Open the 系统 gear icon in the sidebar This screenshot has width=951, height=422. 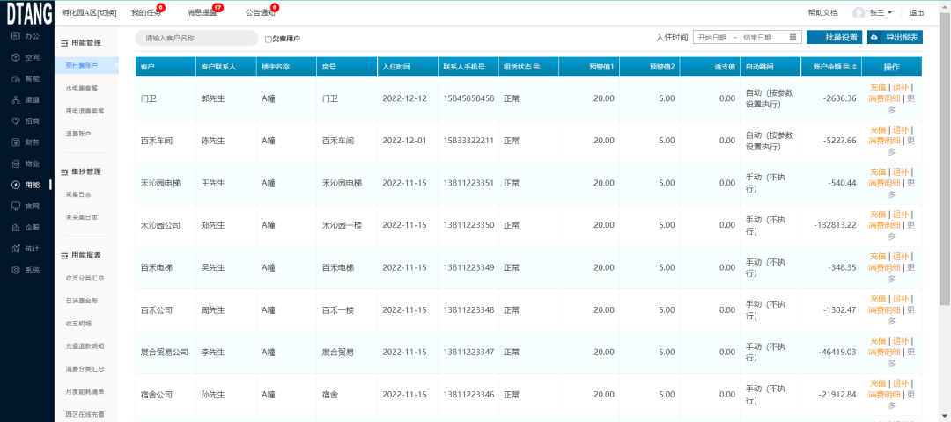coord(17,269)
